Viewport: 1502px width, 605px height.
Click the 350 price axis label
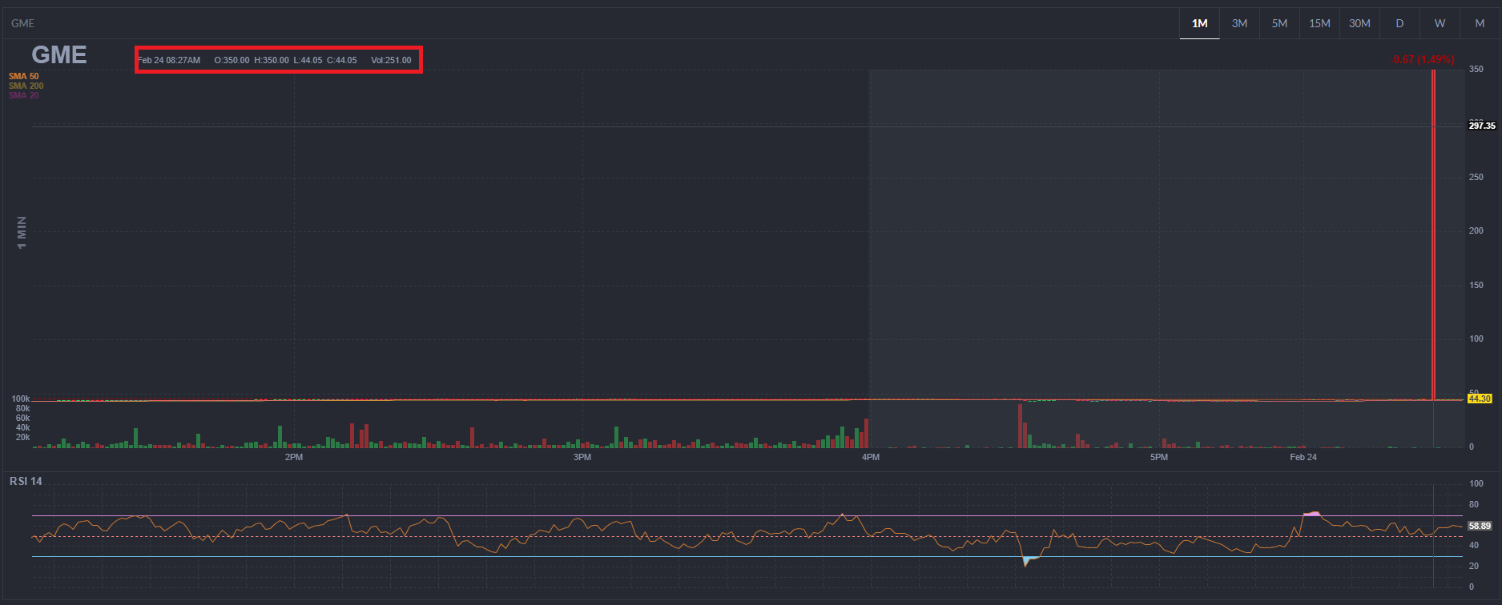(x=1476, y=70)
